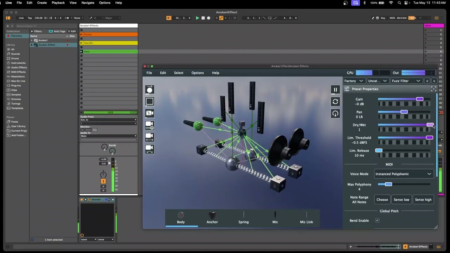The height and width of the screenshot is (253, 450).
Task: Open preset properties settings sliders icon
Action: point(347,89)
